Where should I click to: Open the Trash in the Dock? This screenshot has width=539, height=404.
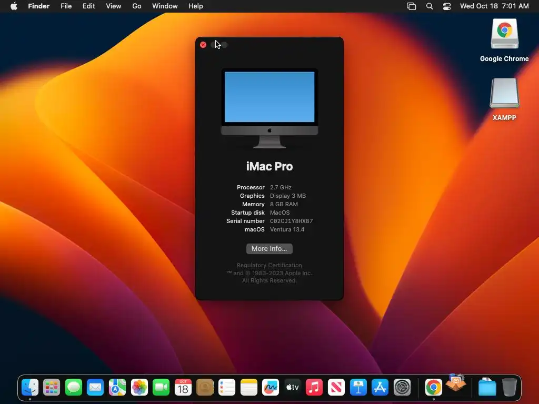click(x=509, y=387)
